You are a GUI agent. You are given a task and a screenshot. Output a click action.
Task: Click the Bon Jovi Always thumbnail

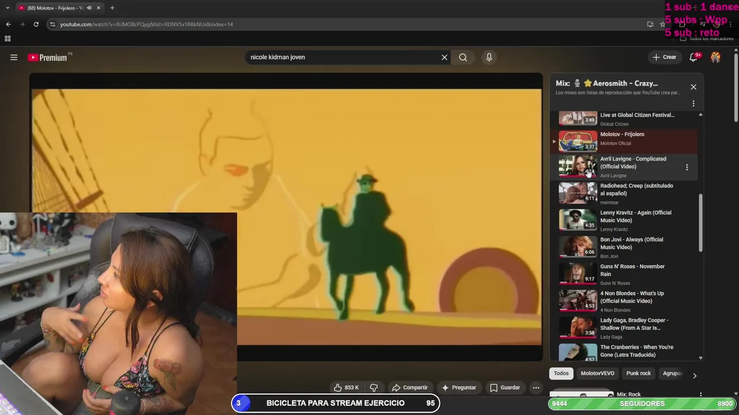(578, 247)
